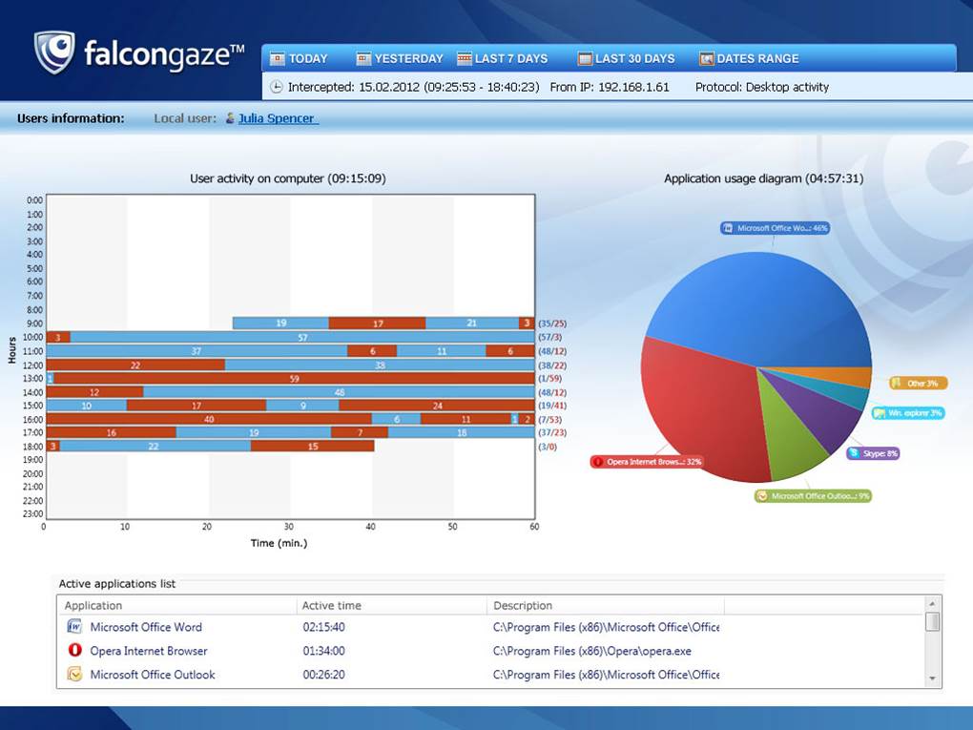Open the LAST 30 DAYS view

[x=626, y=59]
